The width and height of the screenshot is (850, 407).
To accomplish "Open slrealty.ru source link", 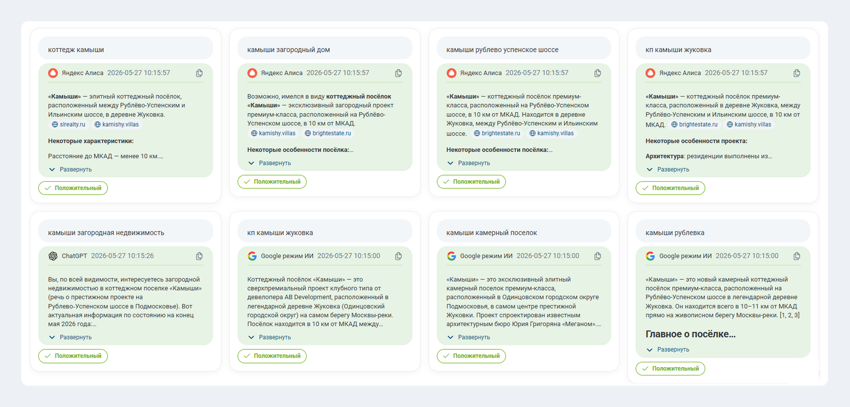I will point(69,124).
